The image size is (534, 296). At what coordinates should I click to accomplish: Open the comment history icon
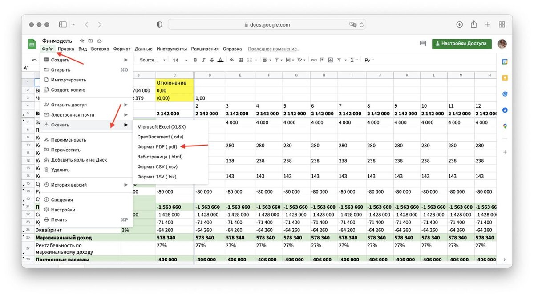(x=423, y=44)
